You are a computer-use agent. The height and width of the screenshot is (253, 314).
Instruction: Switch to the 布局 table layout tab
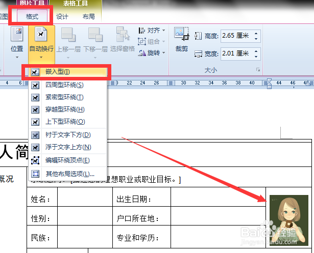(x=88, y=17)
